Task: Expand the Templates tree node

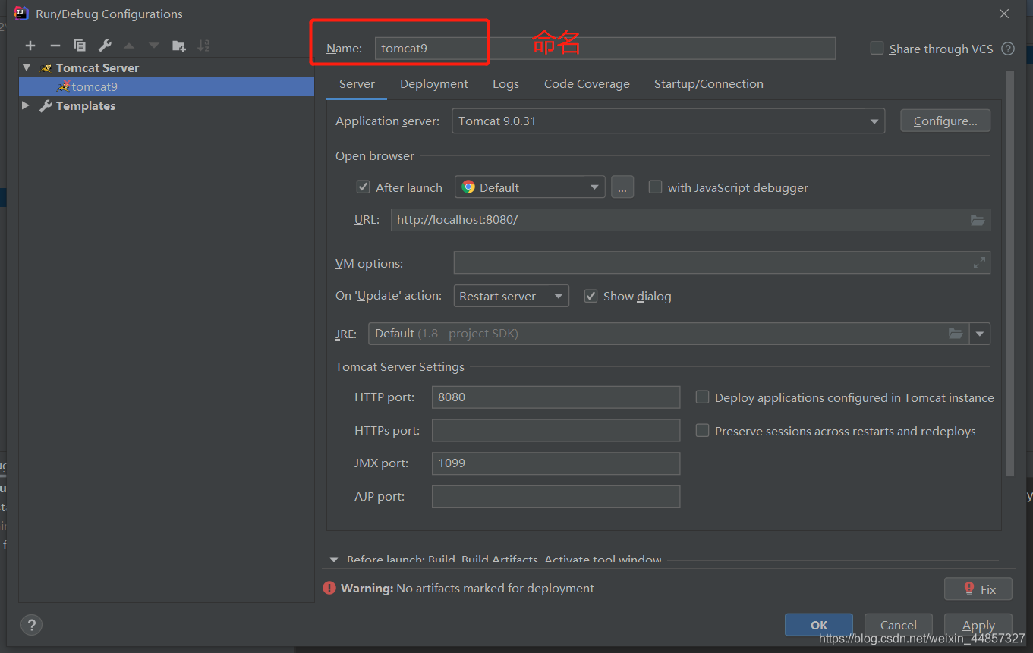Action: tap(27, 105)
